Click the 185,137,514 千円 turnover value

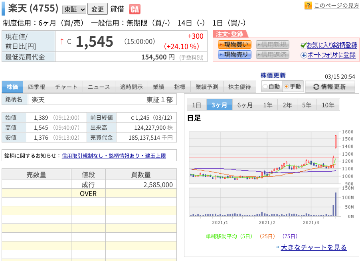150,137
